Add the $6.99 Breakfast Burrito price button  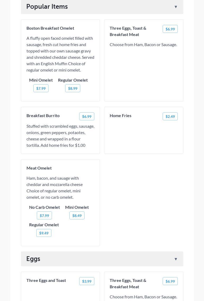(87, 116)
